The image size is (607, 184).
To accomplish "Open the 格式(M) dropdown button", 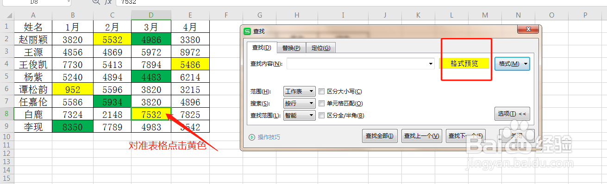I will click(x=512, y=64).
